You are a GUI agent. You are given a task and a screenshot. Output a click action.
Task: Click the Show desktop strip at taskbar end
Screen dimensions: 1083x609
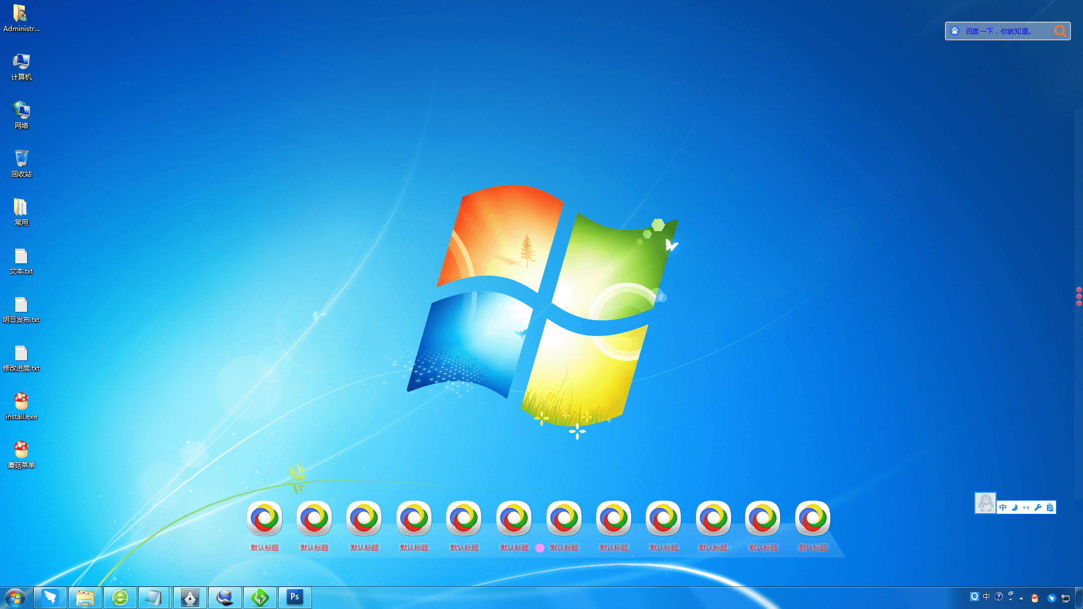1079,598
